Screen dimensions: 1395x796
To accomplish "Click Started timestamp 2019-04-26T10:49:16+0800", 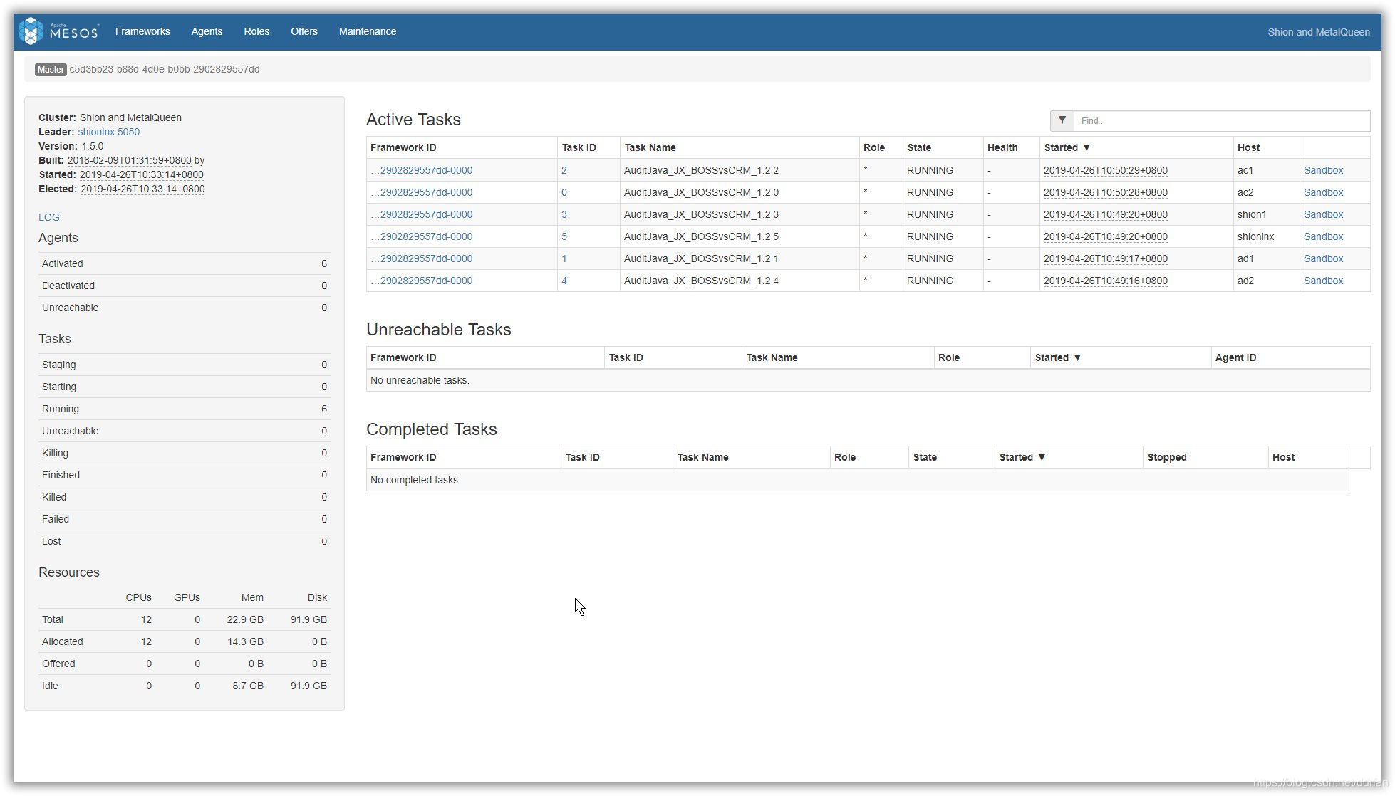I will pos(1106,281).
